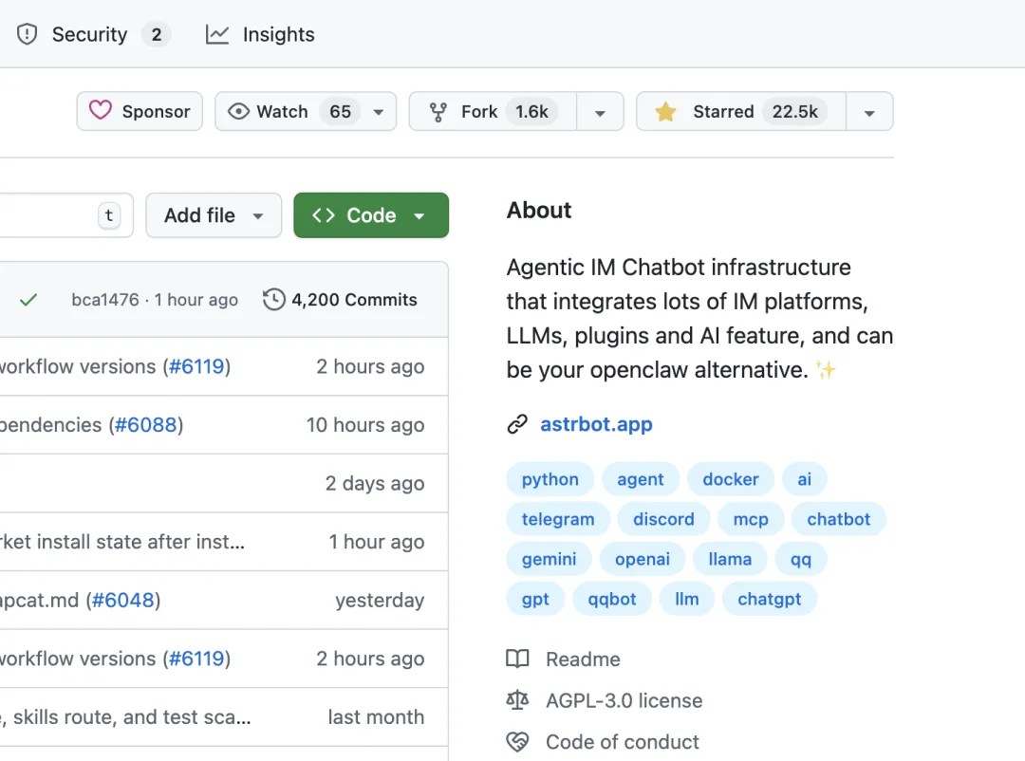The image size is (1025, 761).
Task: Click the Insights graph icon
Action: click(217, 35)
